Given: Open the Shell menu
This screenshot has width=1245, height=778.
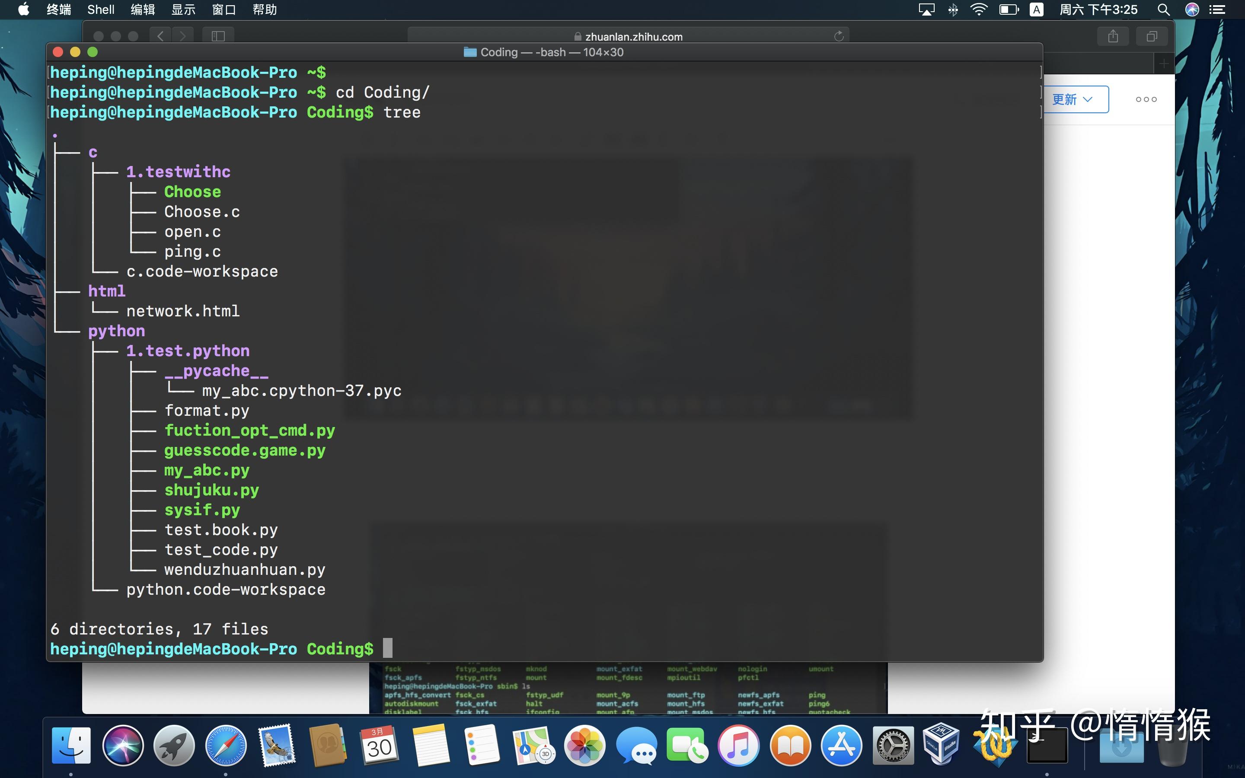Looking at the screenshot, I should click(x=100, y=10).
